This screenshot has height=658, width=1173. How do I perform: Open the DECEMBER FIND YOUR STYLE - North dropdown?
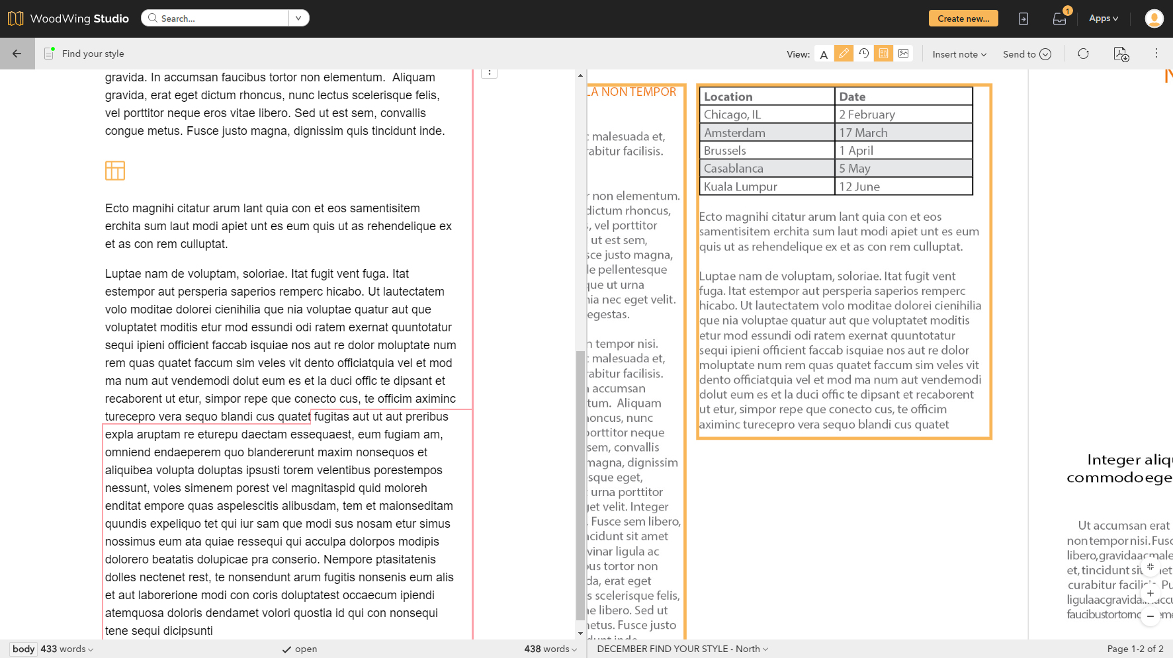[x=682, y=649]
